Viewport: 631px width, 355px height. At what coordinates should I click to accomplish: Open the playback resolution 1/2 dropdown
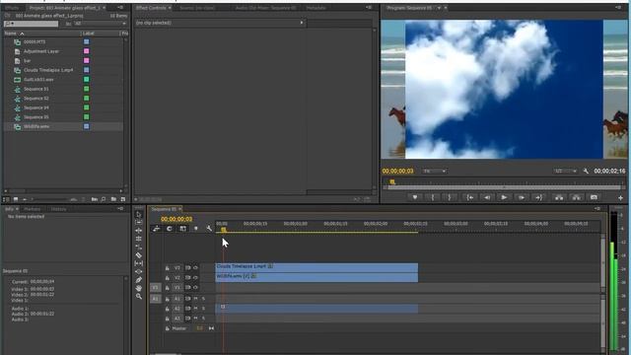click(565, 171)
